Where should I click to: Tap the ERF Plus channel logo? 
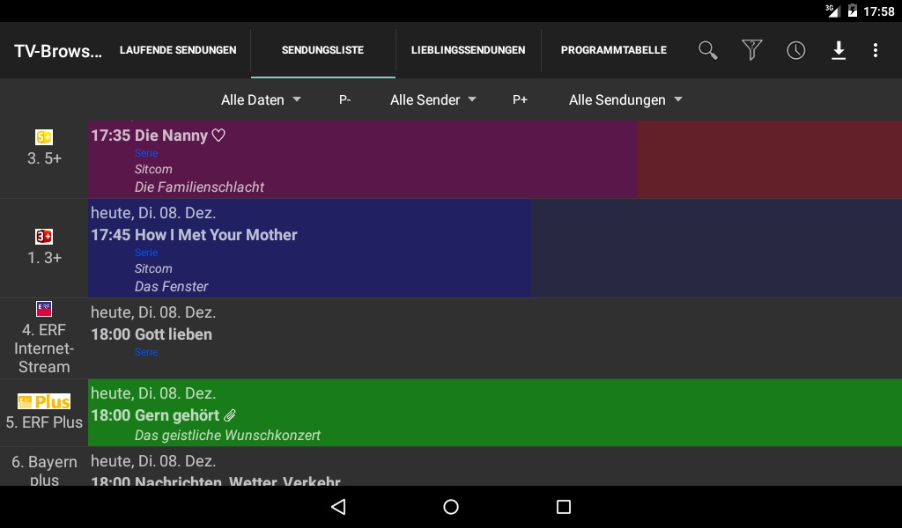click(x=44, y=401)
